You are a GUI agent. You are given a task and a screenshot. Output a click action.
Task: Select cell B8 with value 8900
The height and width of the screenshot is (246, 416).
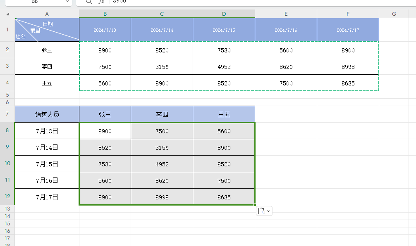(105, 130)
